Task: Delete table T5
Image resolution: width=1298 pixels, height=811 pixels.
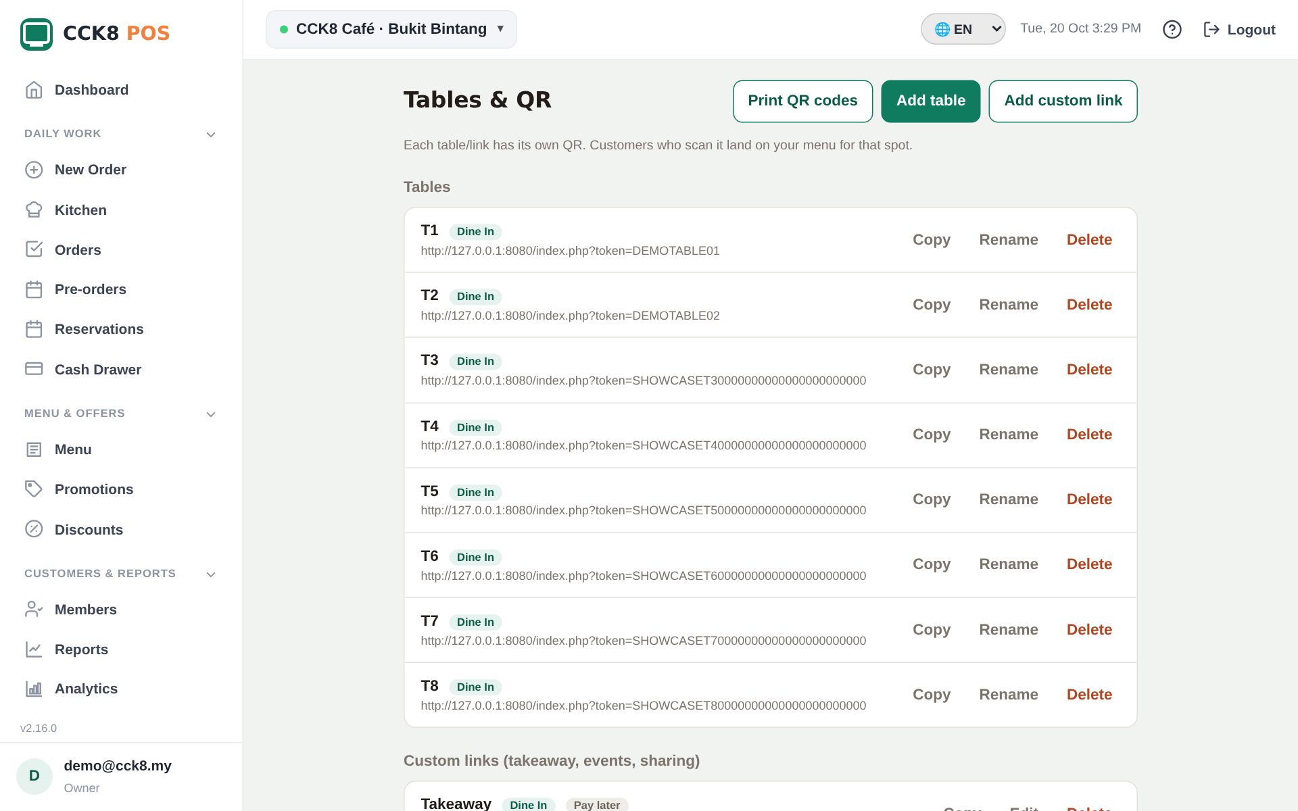Action: pos(1089,499)
